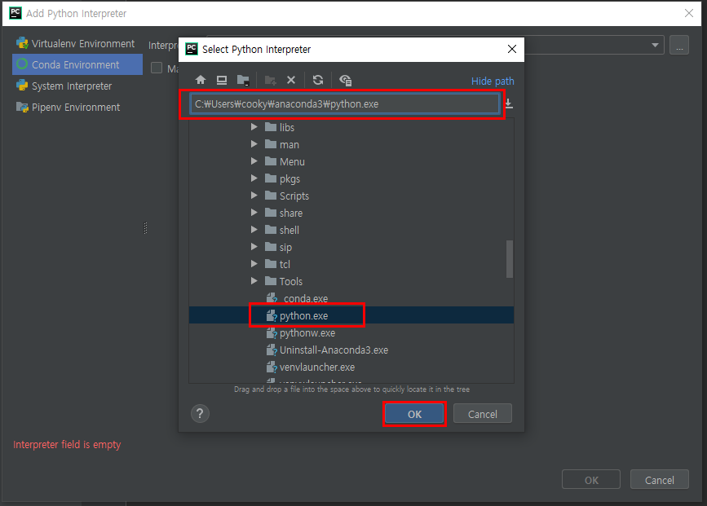This screenshot has height=506, width=707.
Task: Select Virtualenv Environment in sidebar
Action: coord(77,43)
